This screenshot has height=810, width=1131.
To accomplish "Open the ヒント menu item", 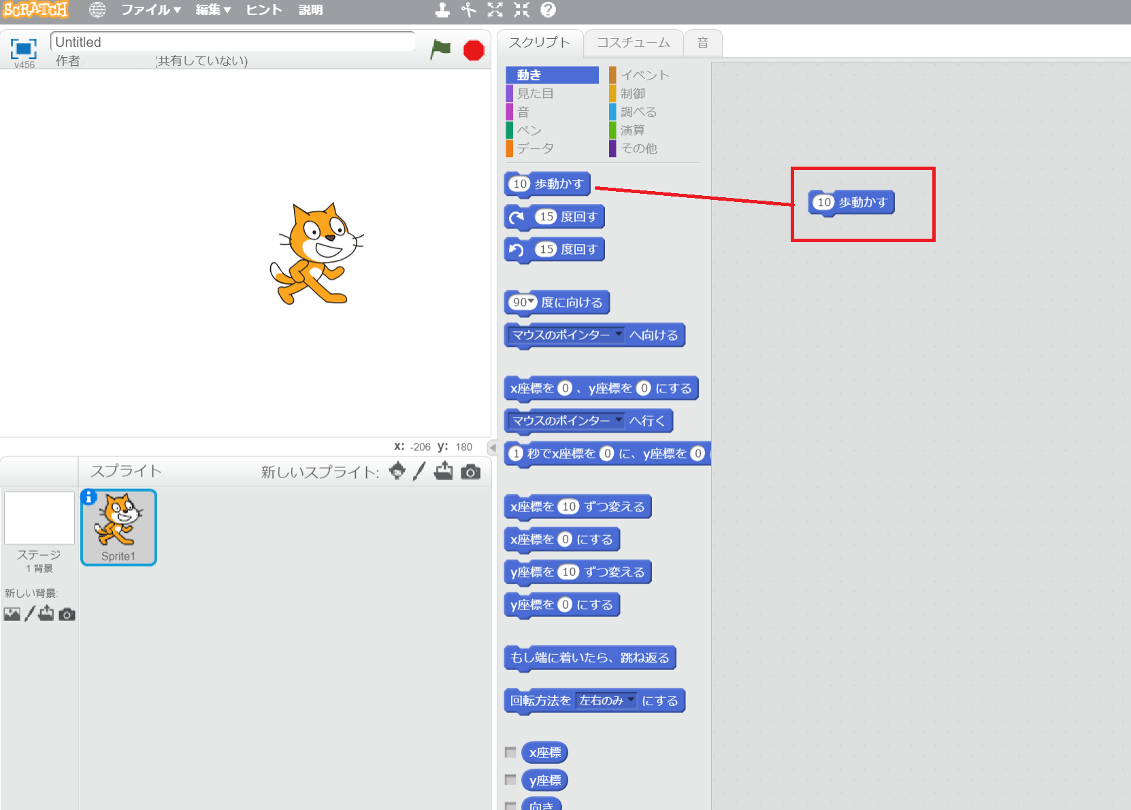I will (x=264, y=10).
